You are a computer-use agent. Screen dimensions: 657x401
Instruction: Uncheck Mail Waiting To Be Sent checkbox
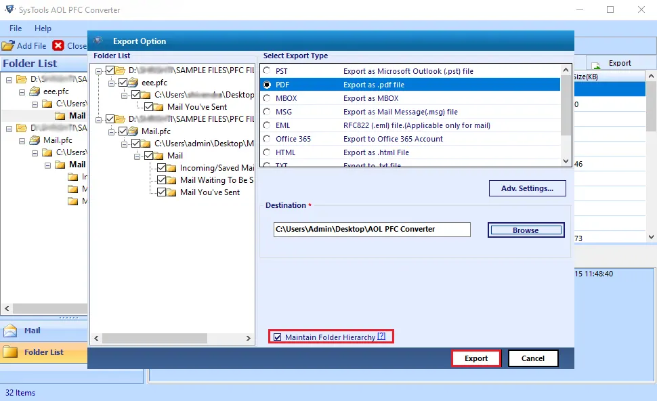tap(161, 180)
